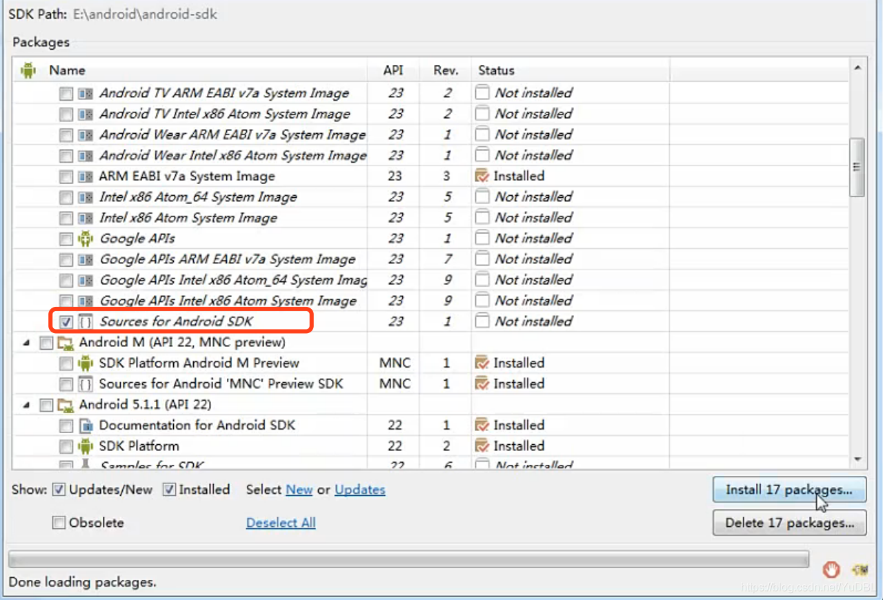Viewport: 883px width, 600px height.
Task: Click the Deselect All link
Action: (x=281, y=523)
